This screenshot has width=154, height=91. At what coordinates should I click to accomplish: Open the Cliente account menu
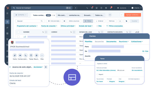pos(136,8)
